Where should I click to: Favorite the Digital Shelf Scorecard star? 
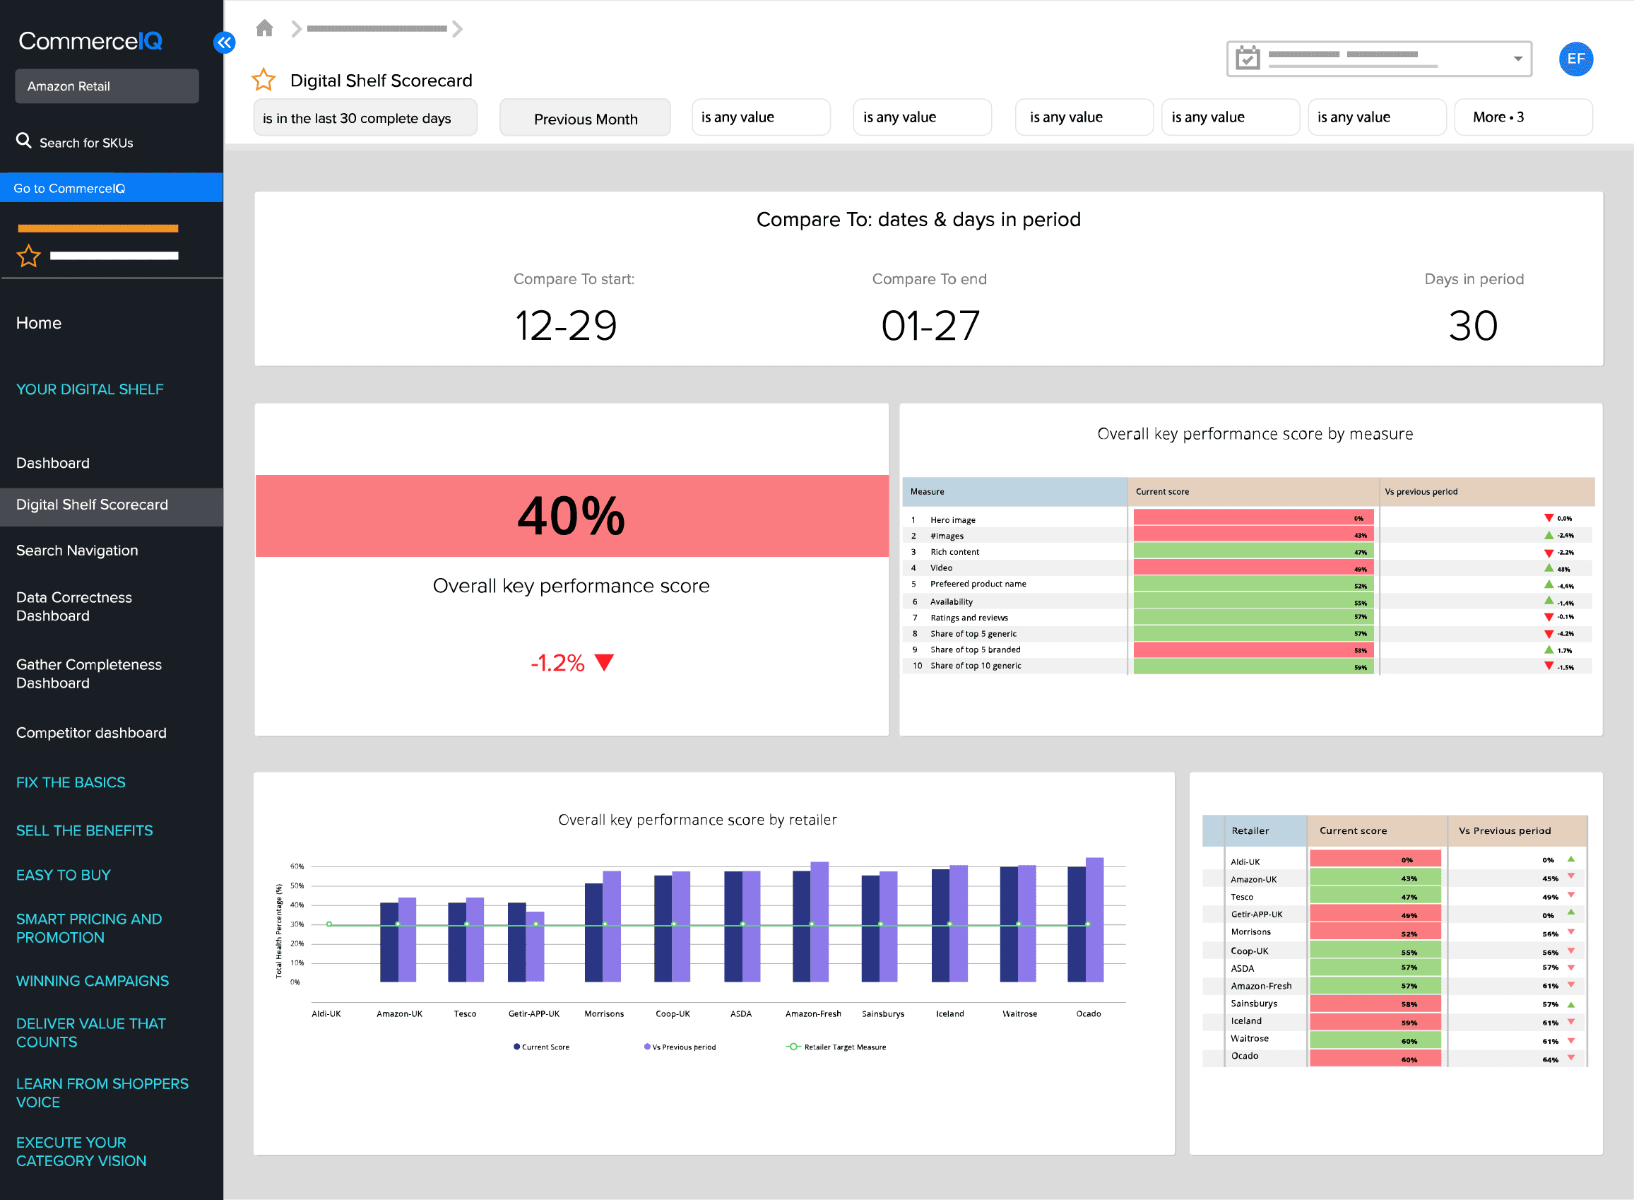coord(264,79)
